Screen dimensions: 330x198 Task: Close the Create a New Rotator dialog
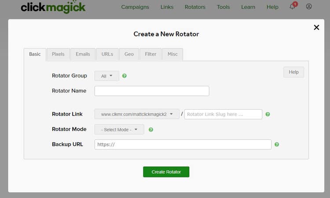tap(316, 28)
